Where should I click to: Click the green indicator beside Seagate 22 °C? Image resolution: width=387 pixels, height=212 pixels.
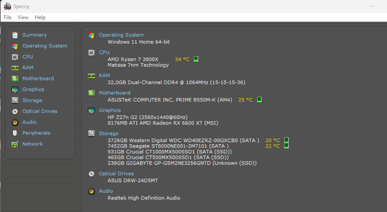coord(286,145)
